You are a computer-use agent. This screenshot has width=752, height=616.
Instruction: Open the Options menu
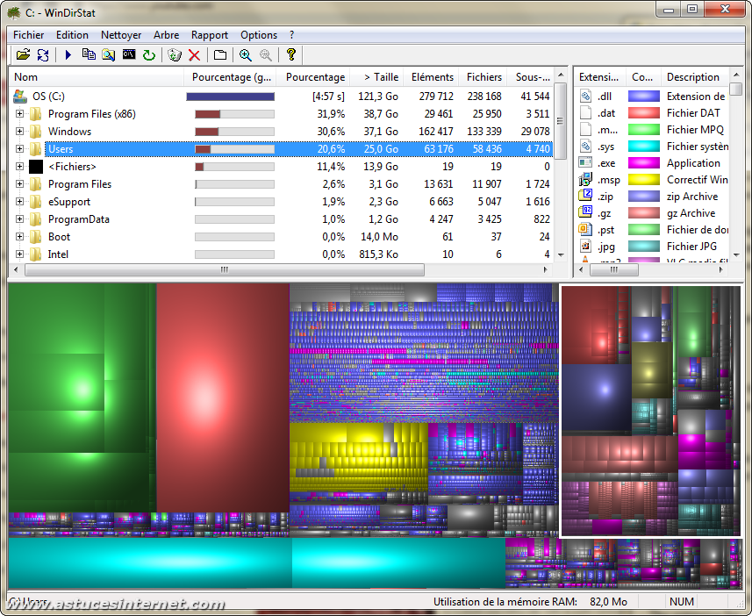259,35
